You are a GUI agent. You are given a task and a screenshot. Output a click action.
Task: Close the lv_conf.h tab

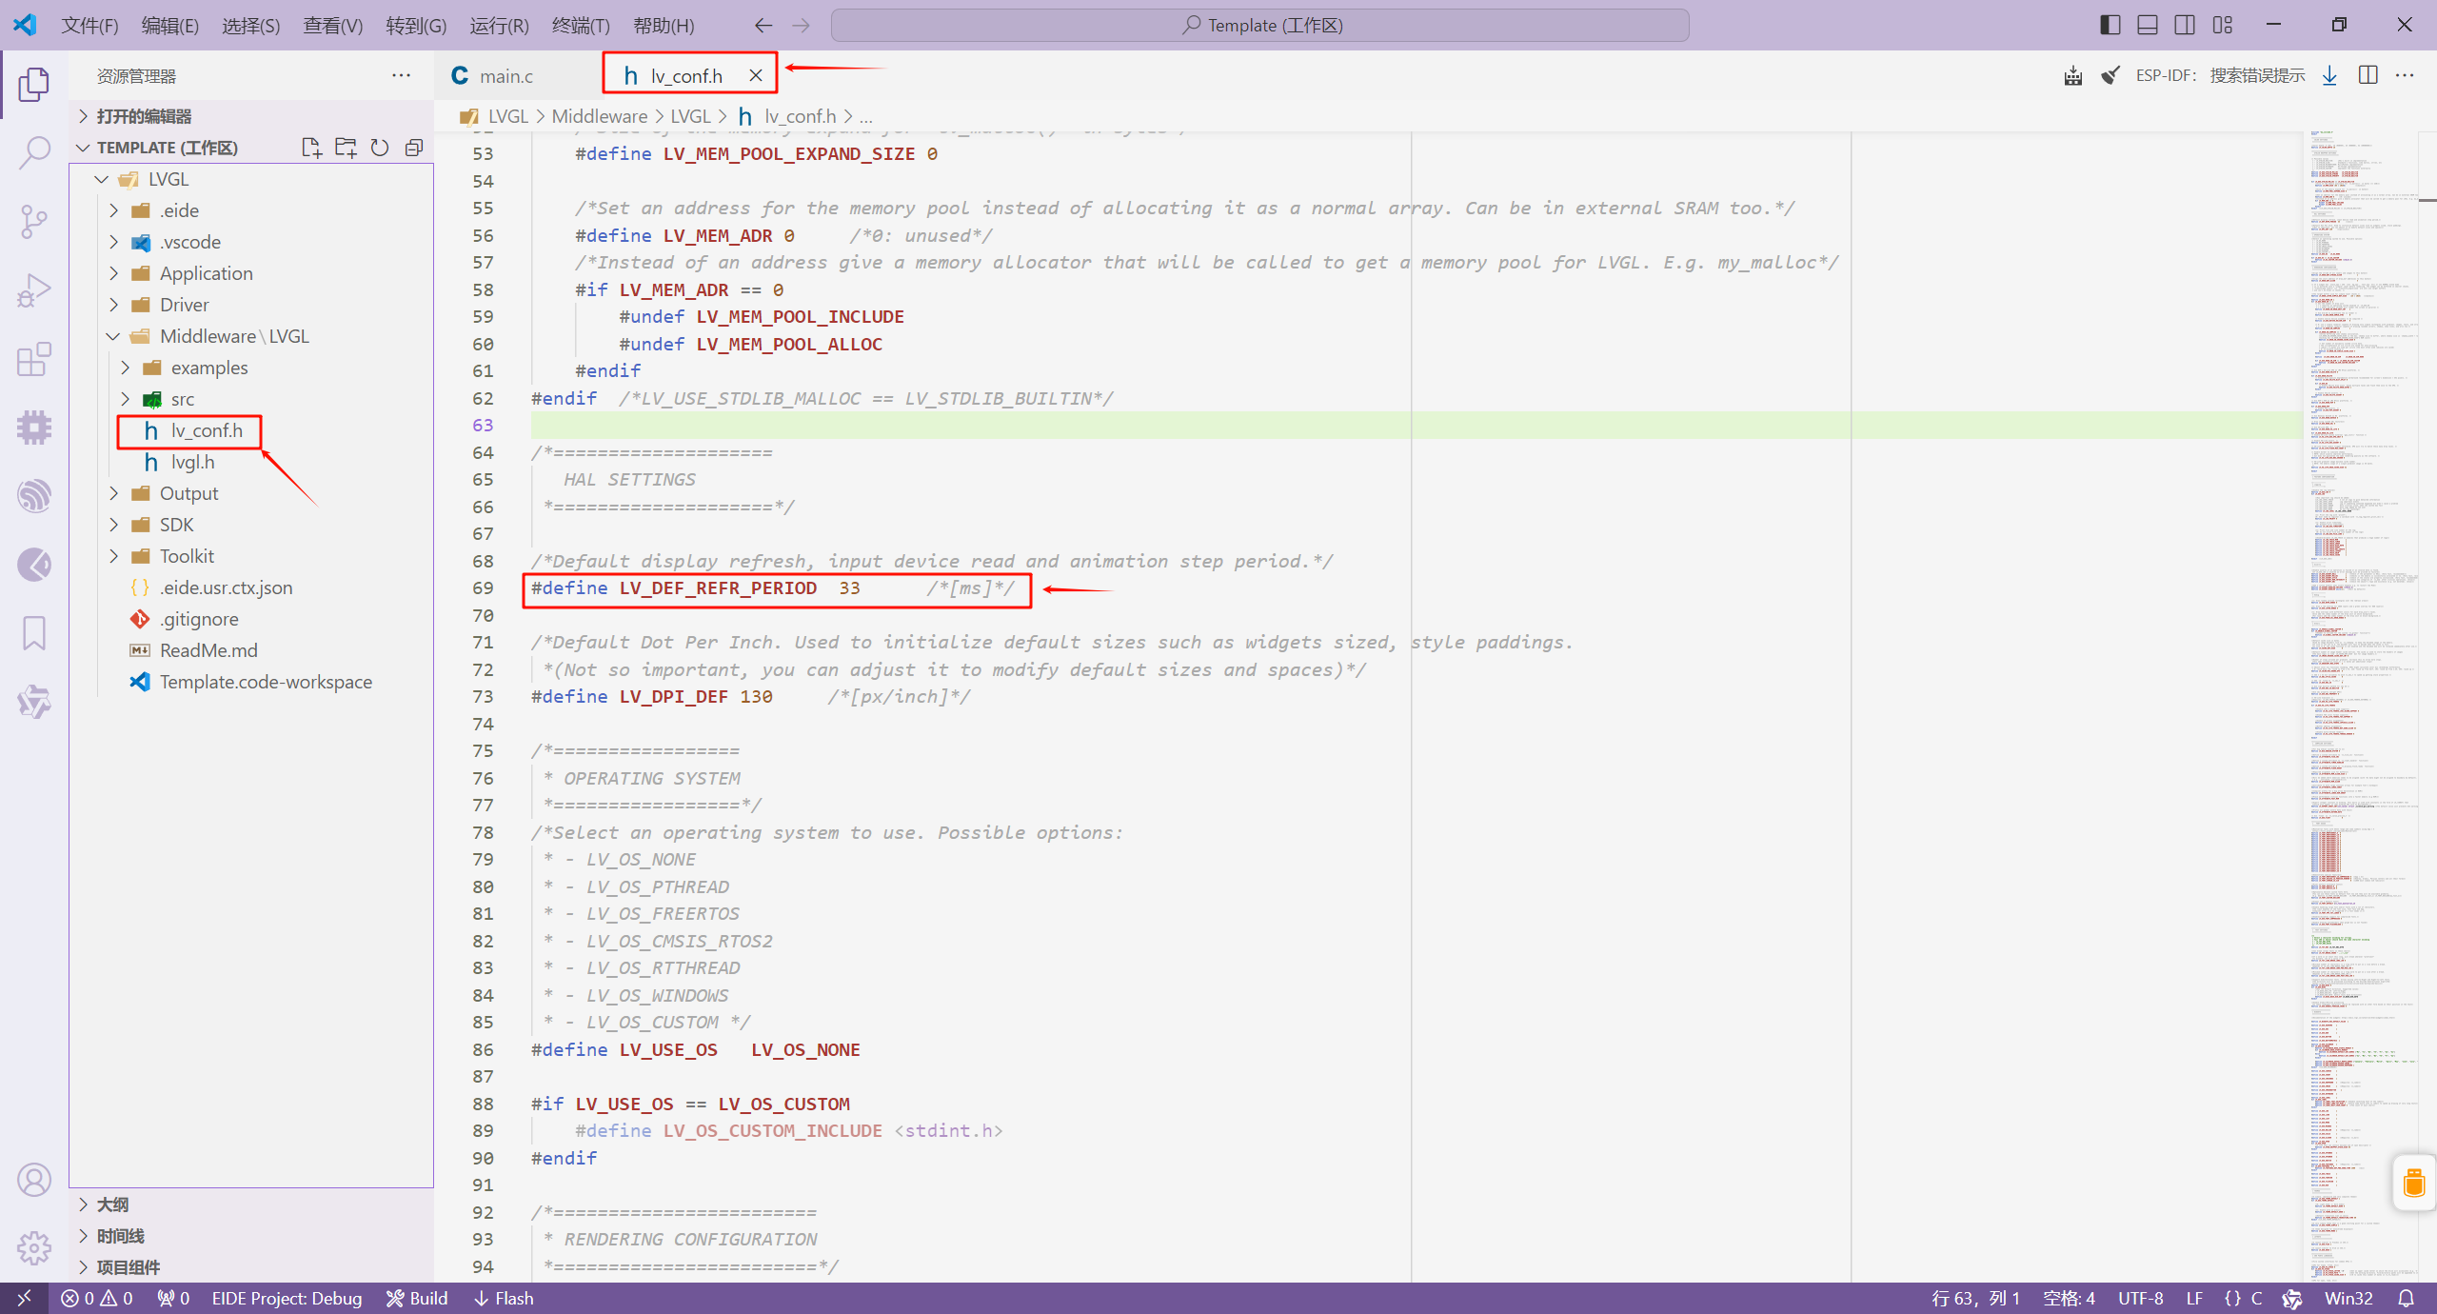756,75
